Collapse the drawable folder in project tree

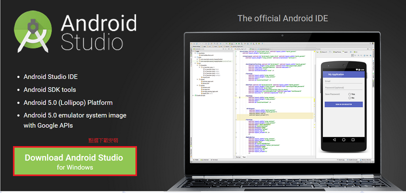197,65
